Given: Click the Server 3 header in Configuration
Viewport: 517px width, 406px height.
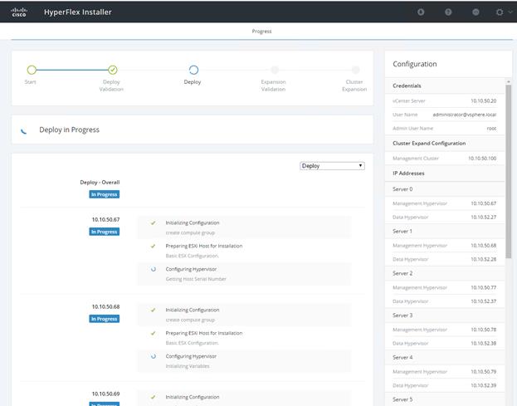Looking at the screenshot, I should [402, 316].
